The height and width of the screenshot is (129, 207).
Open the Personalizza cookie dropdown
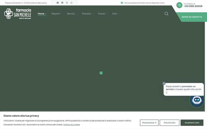pyautogui.click(x=149, y=123)
